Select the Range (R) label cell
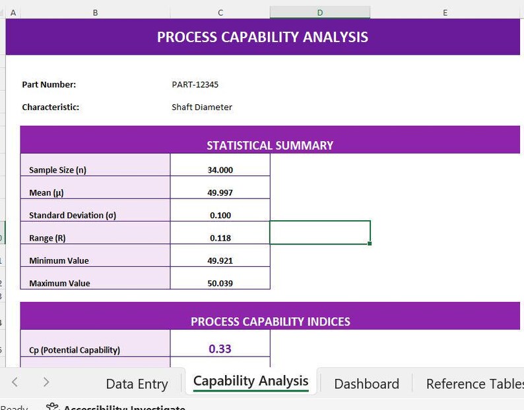Screen dimensions: 524x410 click(95, 233)
